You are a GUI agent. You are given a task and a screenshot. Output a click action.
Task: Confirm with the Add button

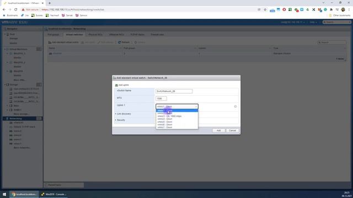[218, 130]
